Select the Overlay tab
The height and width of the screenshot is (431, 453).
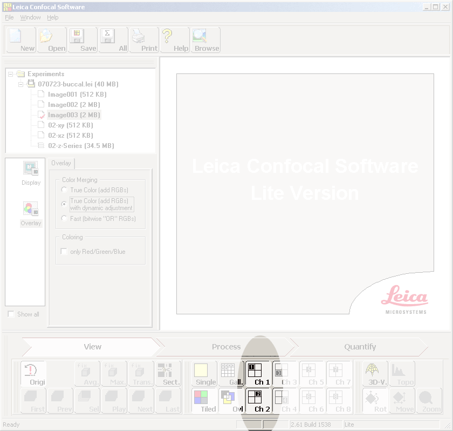coord(61,163)
